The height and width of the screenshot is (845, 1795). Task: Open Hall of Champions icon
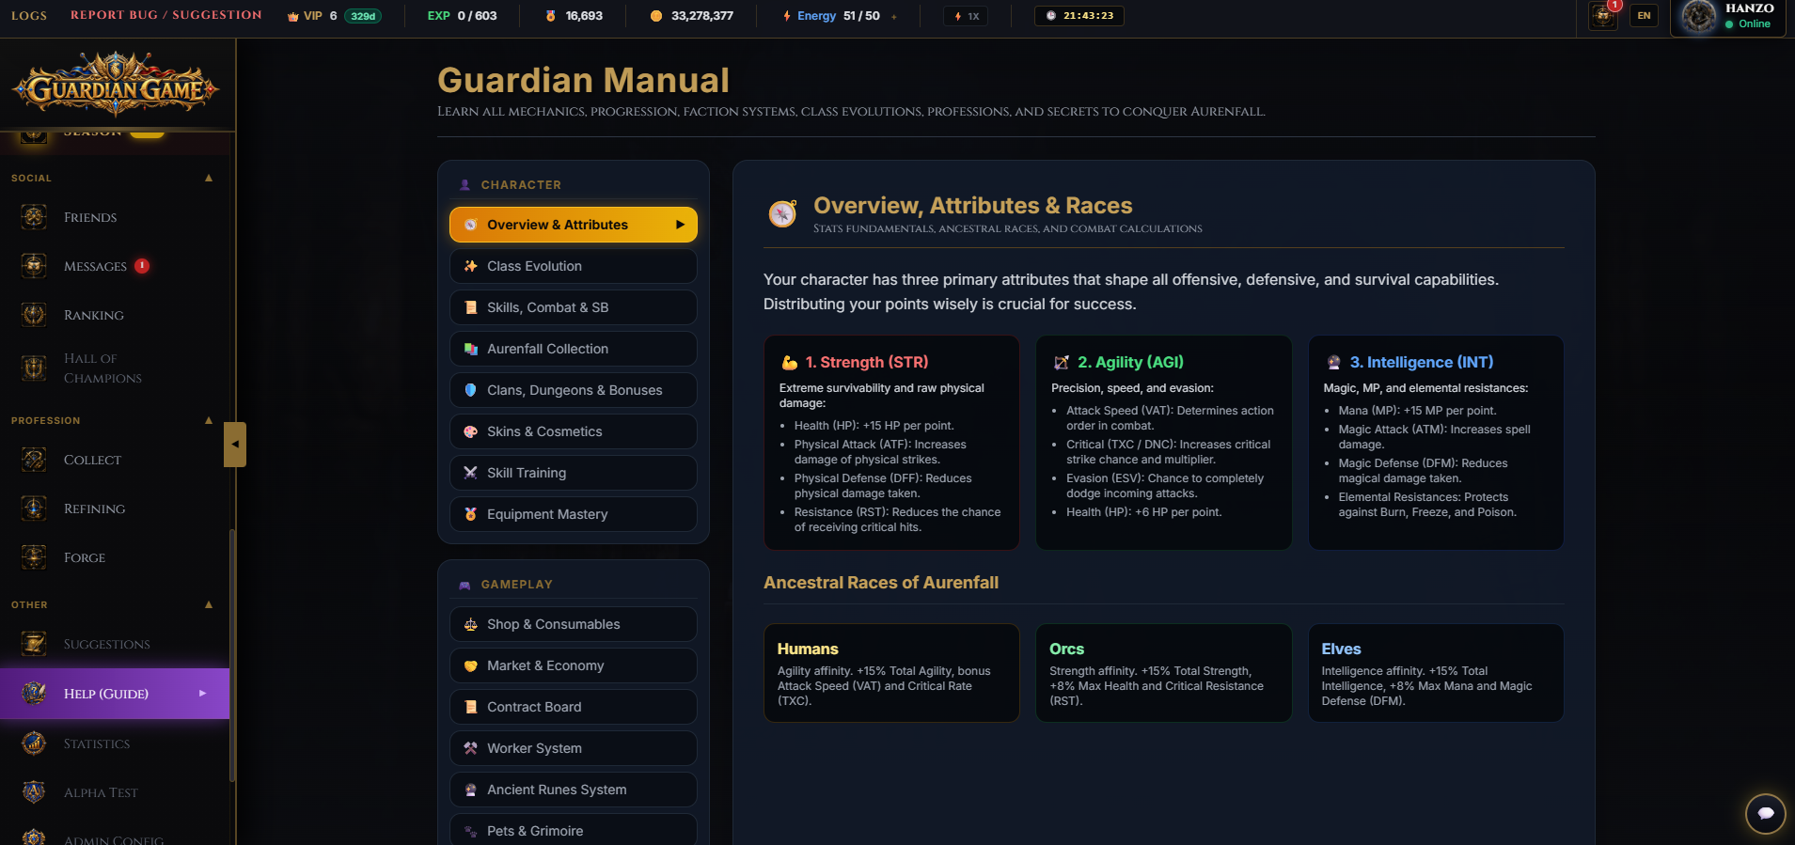(x=34, y=368)
